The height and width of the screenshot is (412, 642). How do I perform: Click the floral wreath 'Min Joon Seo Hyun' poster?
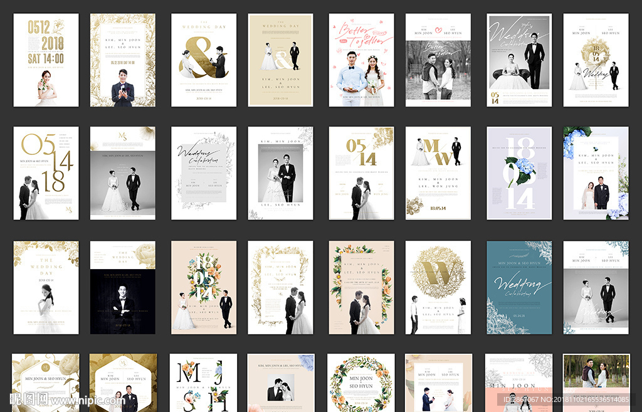pos(361,383)
